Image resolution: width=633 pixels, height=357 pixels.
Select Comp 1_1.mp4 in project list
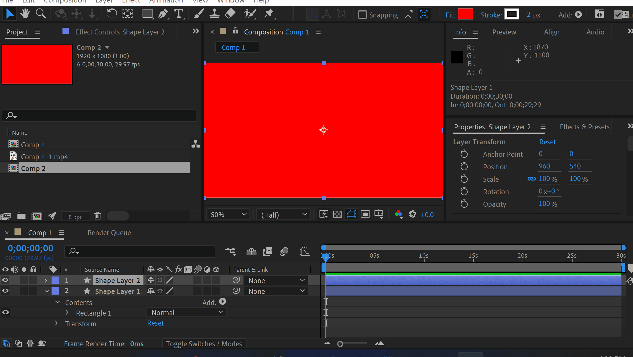pos(44,157)
